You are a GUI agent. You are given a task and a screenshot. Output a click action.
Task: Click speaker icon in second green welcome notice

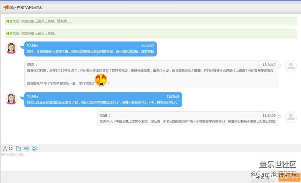click(9, 33)
